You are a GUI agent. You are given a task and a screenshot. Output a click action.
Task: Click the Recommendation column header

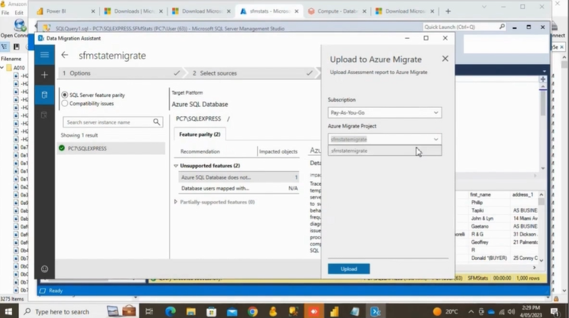[200, 152]
